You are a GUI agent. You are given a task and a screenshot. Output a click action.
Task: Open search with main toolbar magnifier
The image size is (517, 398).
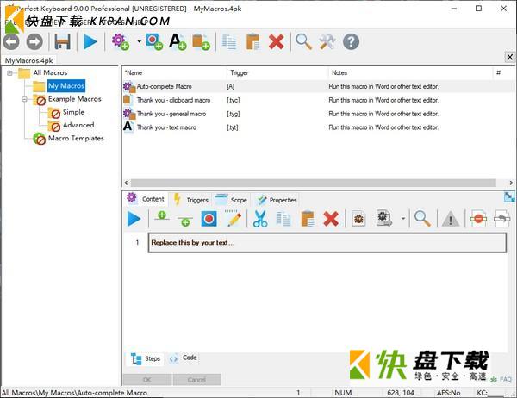pos(303,42)
